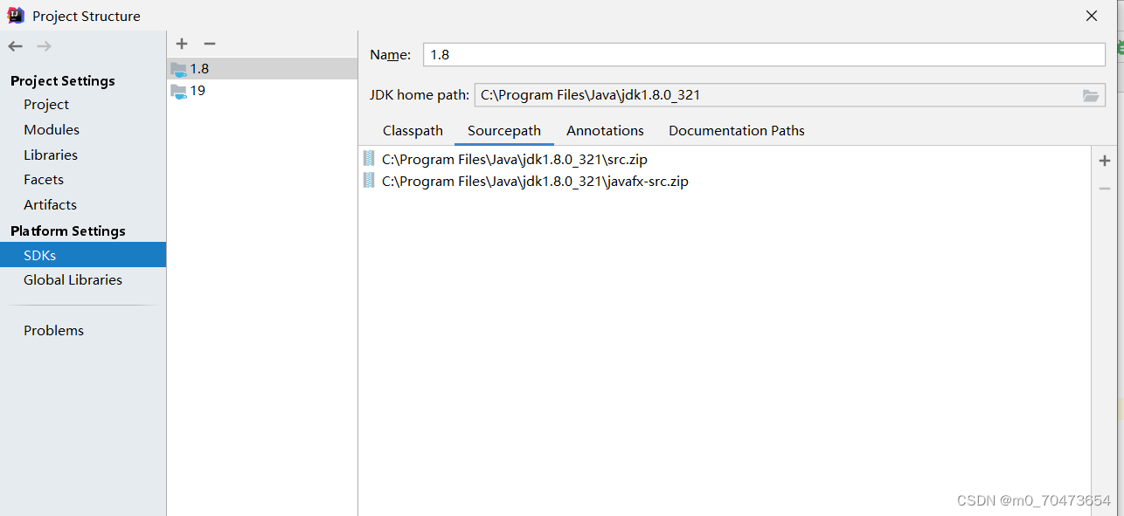Open the Documentation Paths tab

(737, 130)
